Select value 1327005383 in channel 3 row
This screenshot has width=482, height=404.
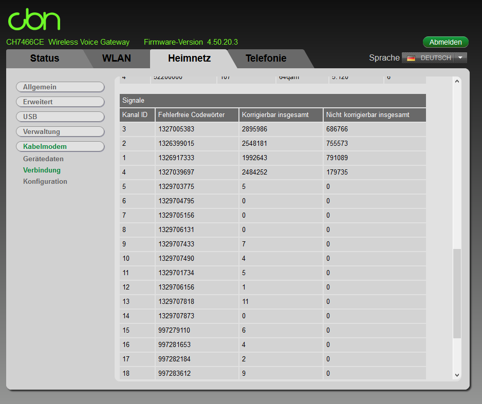point(176,129)
